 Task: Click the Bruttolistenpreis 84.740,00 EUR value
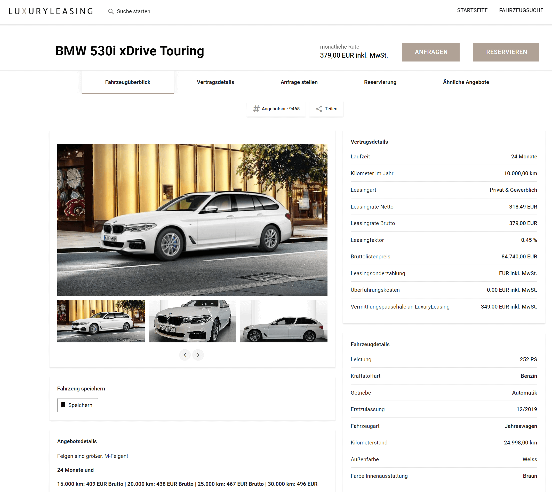coord(519,256)
